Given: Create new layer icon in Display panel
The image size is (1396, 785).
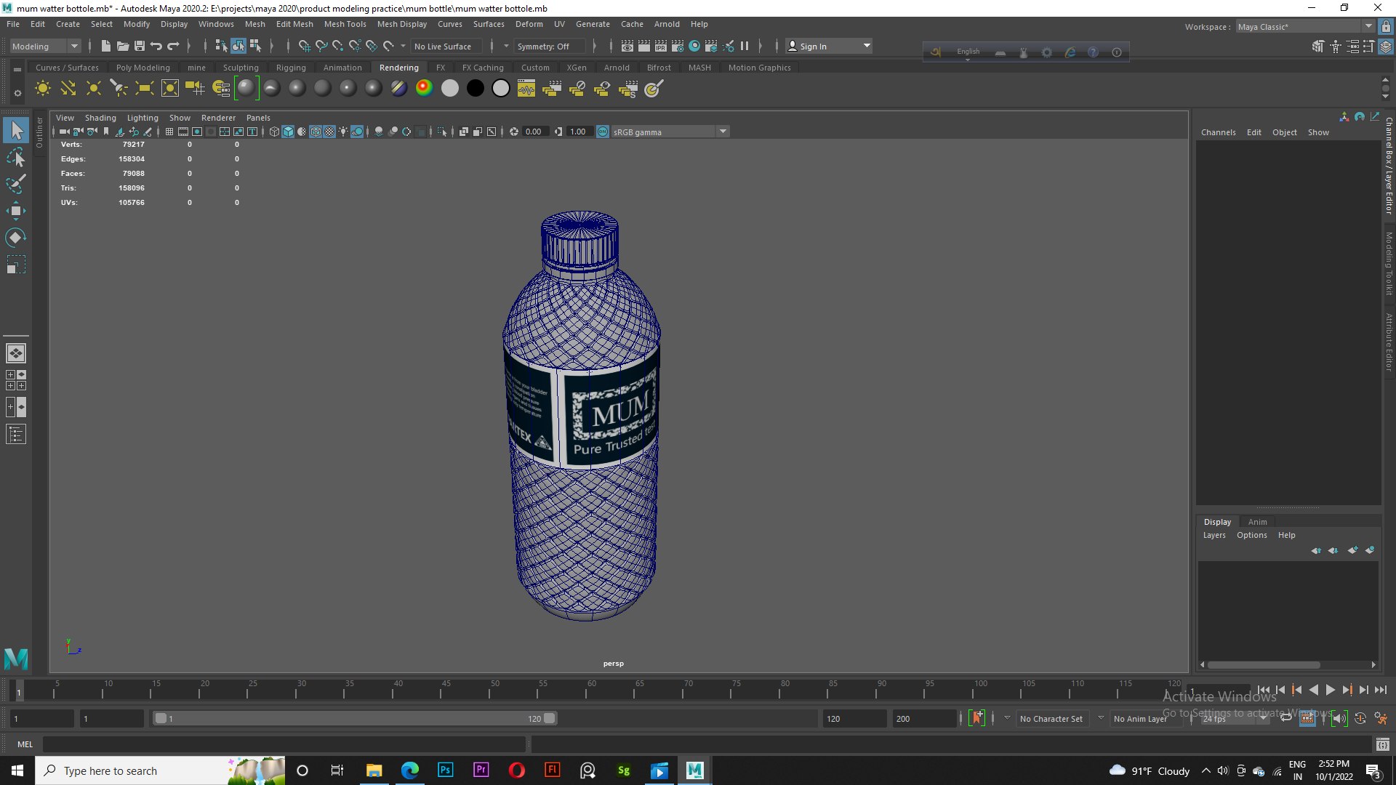Looking at the screenshot, I should (1352, 550).
